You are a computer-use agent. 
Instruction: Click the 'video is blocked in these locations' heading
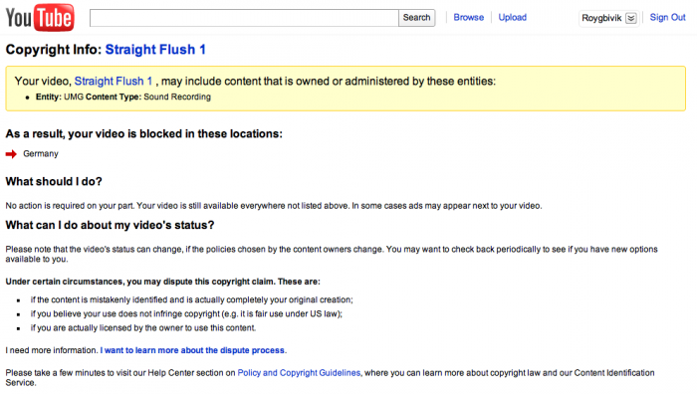pyautogui.click(x=144, y=134)
